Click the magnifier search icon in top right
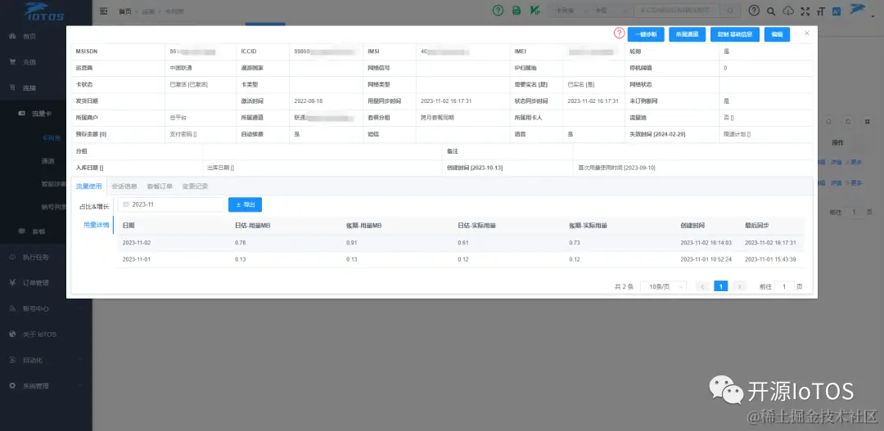884x431 pixels. click(x=771, y=11)
